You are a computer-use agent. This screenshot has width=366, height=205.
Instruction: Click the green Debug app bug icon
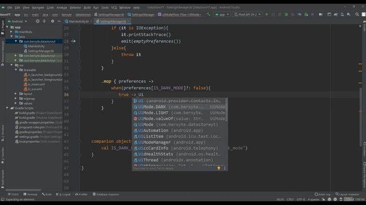(x=286, y=14)
